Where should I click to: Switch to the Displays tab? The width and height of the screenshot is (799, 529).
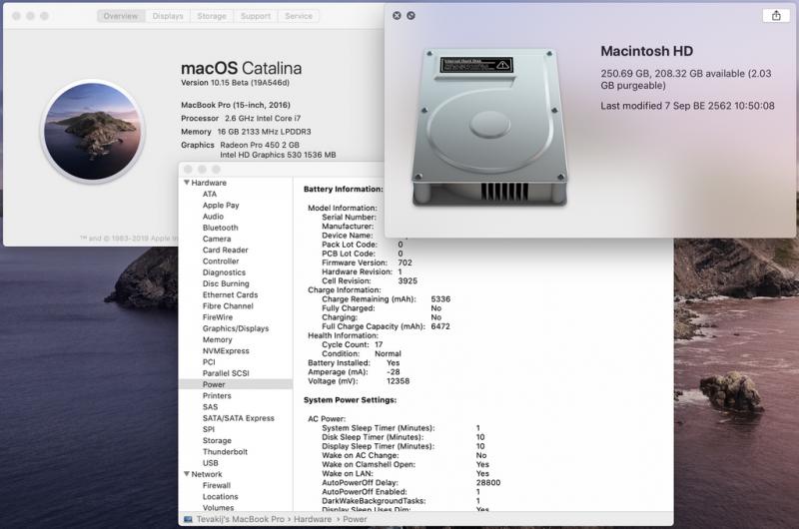pos(168,16)
